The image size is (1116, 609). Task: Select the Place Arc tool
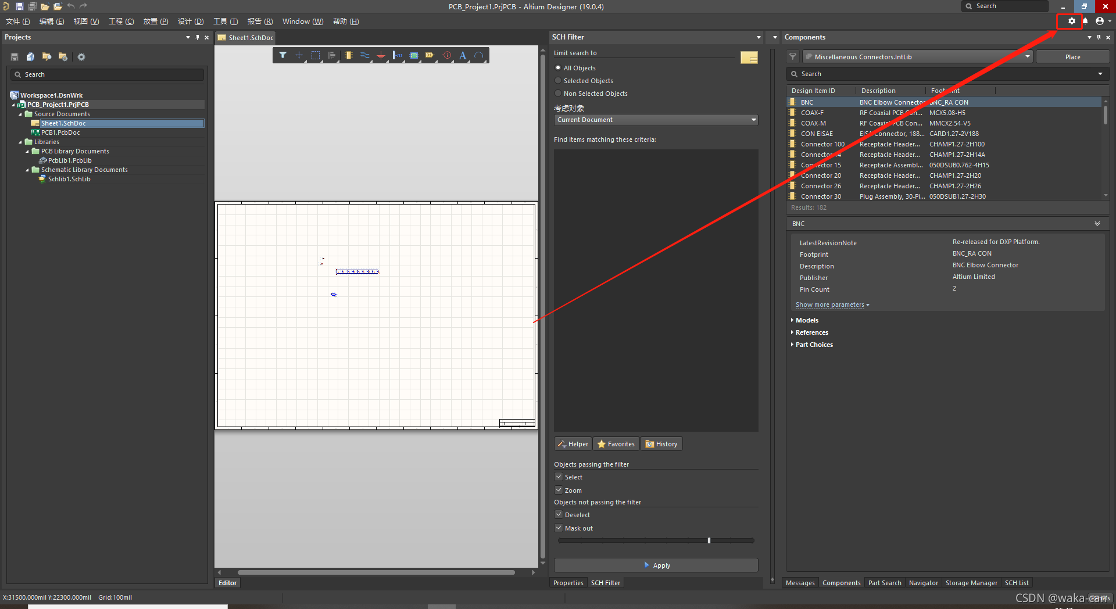tap(479, 55)
